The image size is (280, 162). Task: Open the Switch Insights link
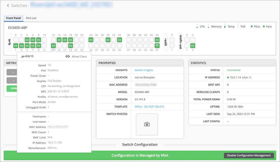144,70
